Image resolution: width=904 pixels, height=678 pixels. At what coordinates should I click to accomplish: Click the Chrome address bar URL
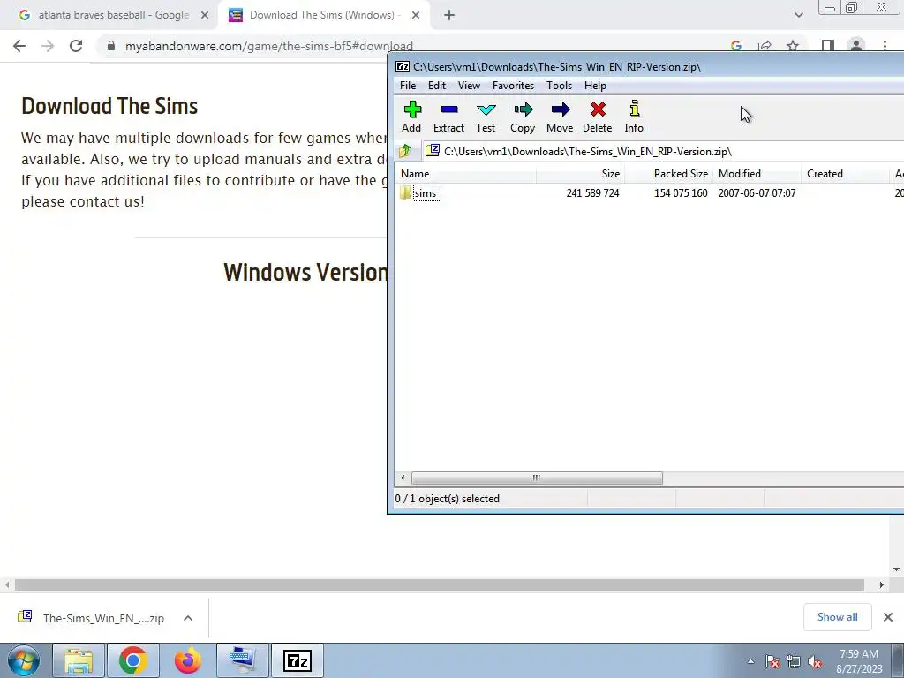[268, 46]
